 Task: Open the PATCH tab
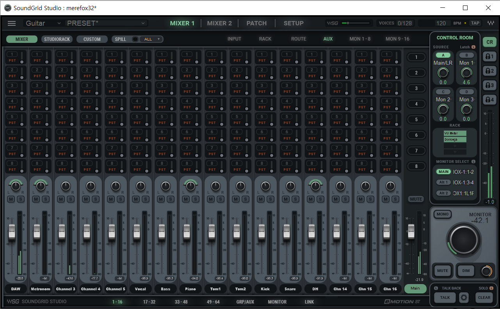[x=256, y=23]
